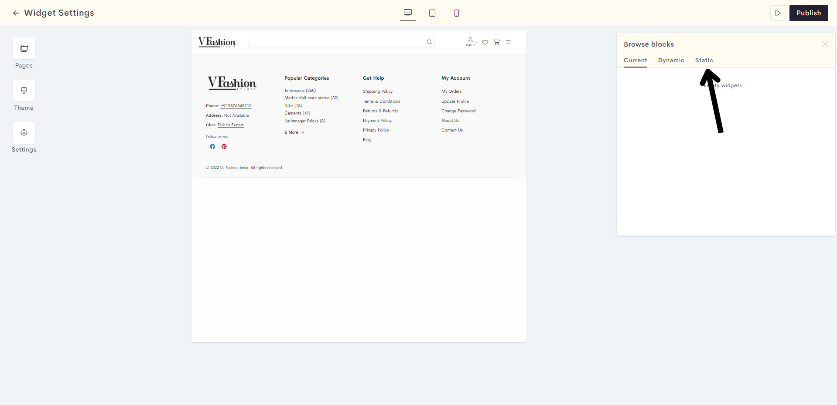Open Shipping Policy link
This screenshot has width=837, height=405.
pyautogui.click(x=378, y=91)
